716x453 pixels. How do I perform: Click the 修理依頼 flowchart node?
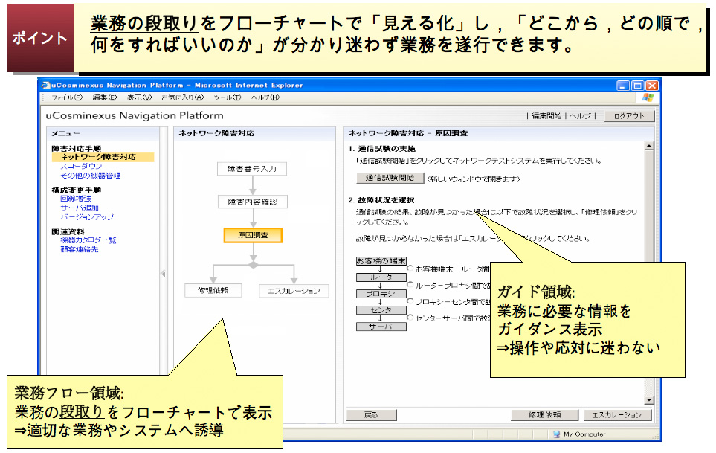pos(213,290)
